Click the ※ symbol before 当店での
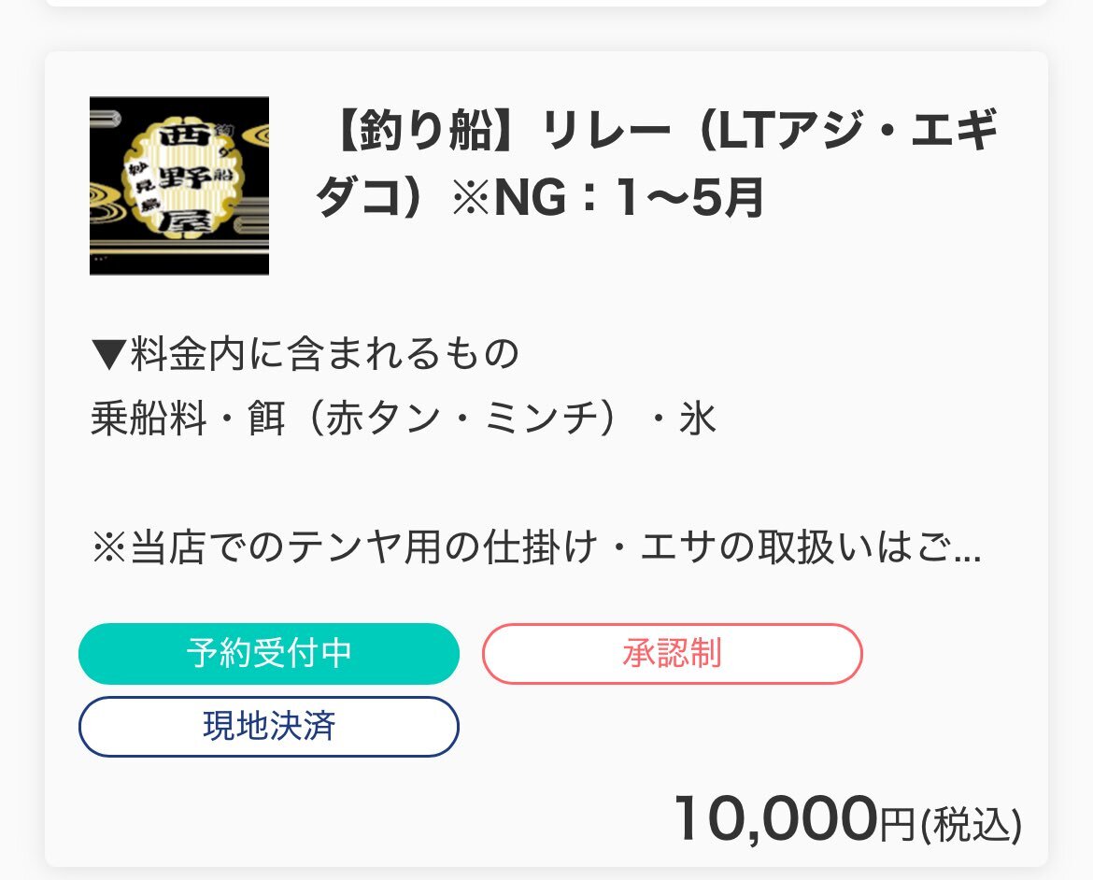The height and width of the screenshot is (880, 1093). [x=109, y=547]
